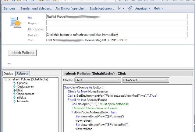The height and width of the screenshot is (132, 195).
Task: Click the Terminate event icon
Action: click(x=14, y=101)
